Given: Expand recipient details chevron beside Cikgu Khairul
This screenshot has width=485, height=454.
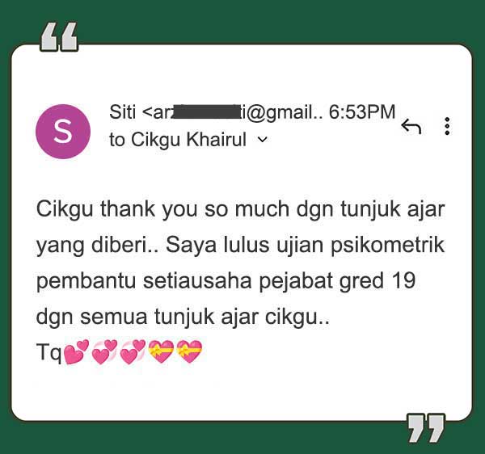Looking at the screenshot, I should coord(262,140).
